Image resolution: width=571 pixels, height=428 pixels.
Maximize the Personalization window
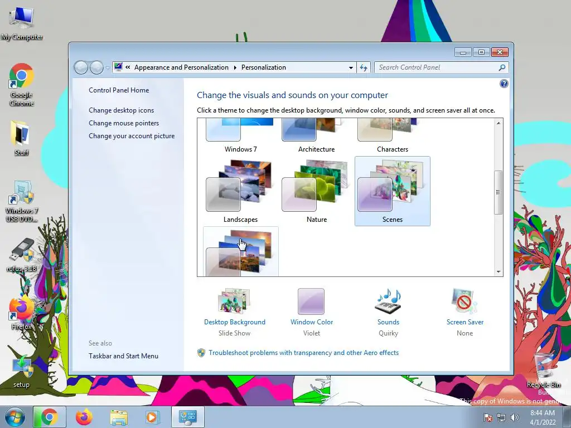(481, 52)
